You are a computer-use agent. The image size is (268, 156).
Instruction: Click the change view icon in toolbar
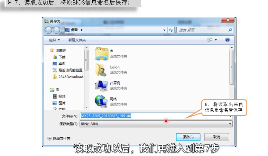click(210, 40)
